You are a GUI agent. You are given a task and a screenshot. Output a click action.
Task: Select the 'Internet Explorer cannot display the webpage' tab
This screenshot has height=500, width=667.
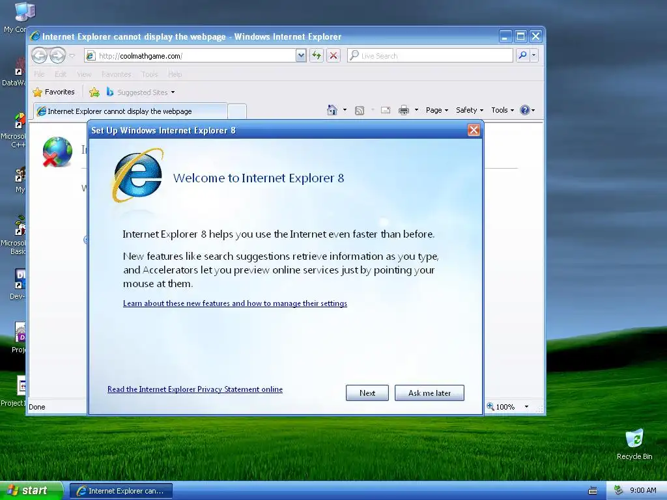(130, 111)
